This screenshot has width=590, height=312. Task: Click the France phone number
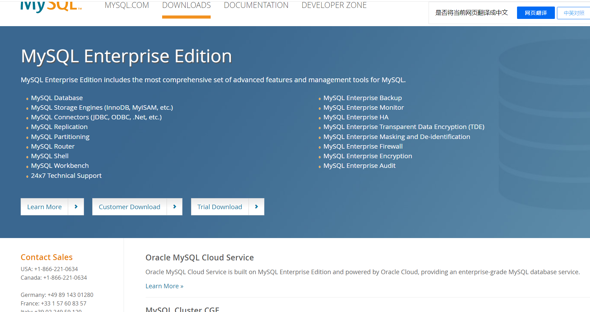[64, 303]
